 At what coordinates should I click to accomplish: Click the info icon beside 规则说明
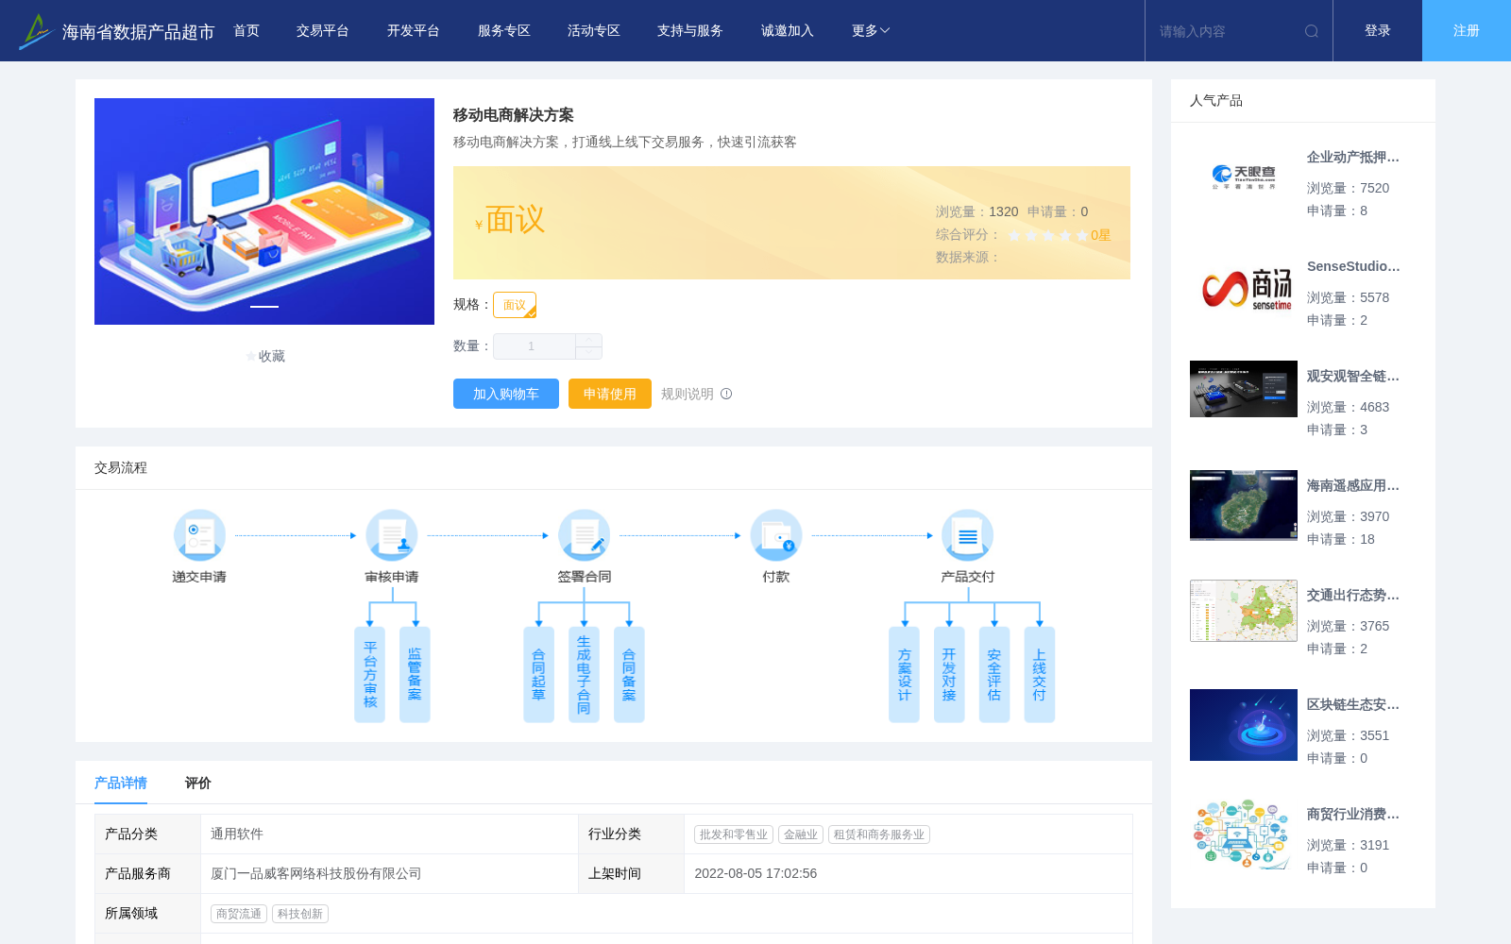[726, 394]
